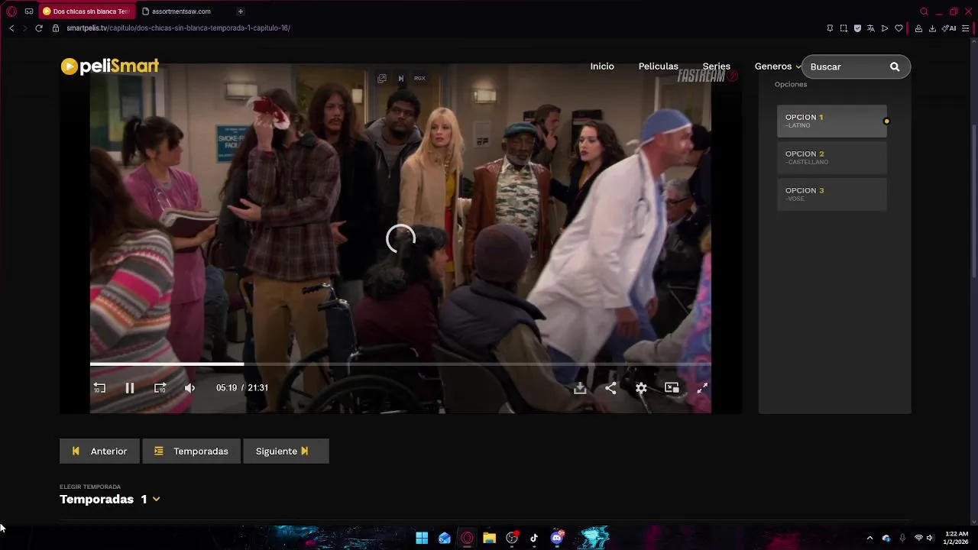Viewport: 978px width, 550px height.
Task: Show hidden system tray icons
Action: 870,538
